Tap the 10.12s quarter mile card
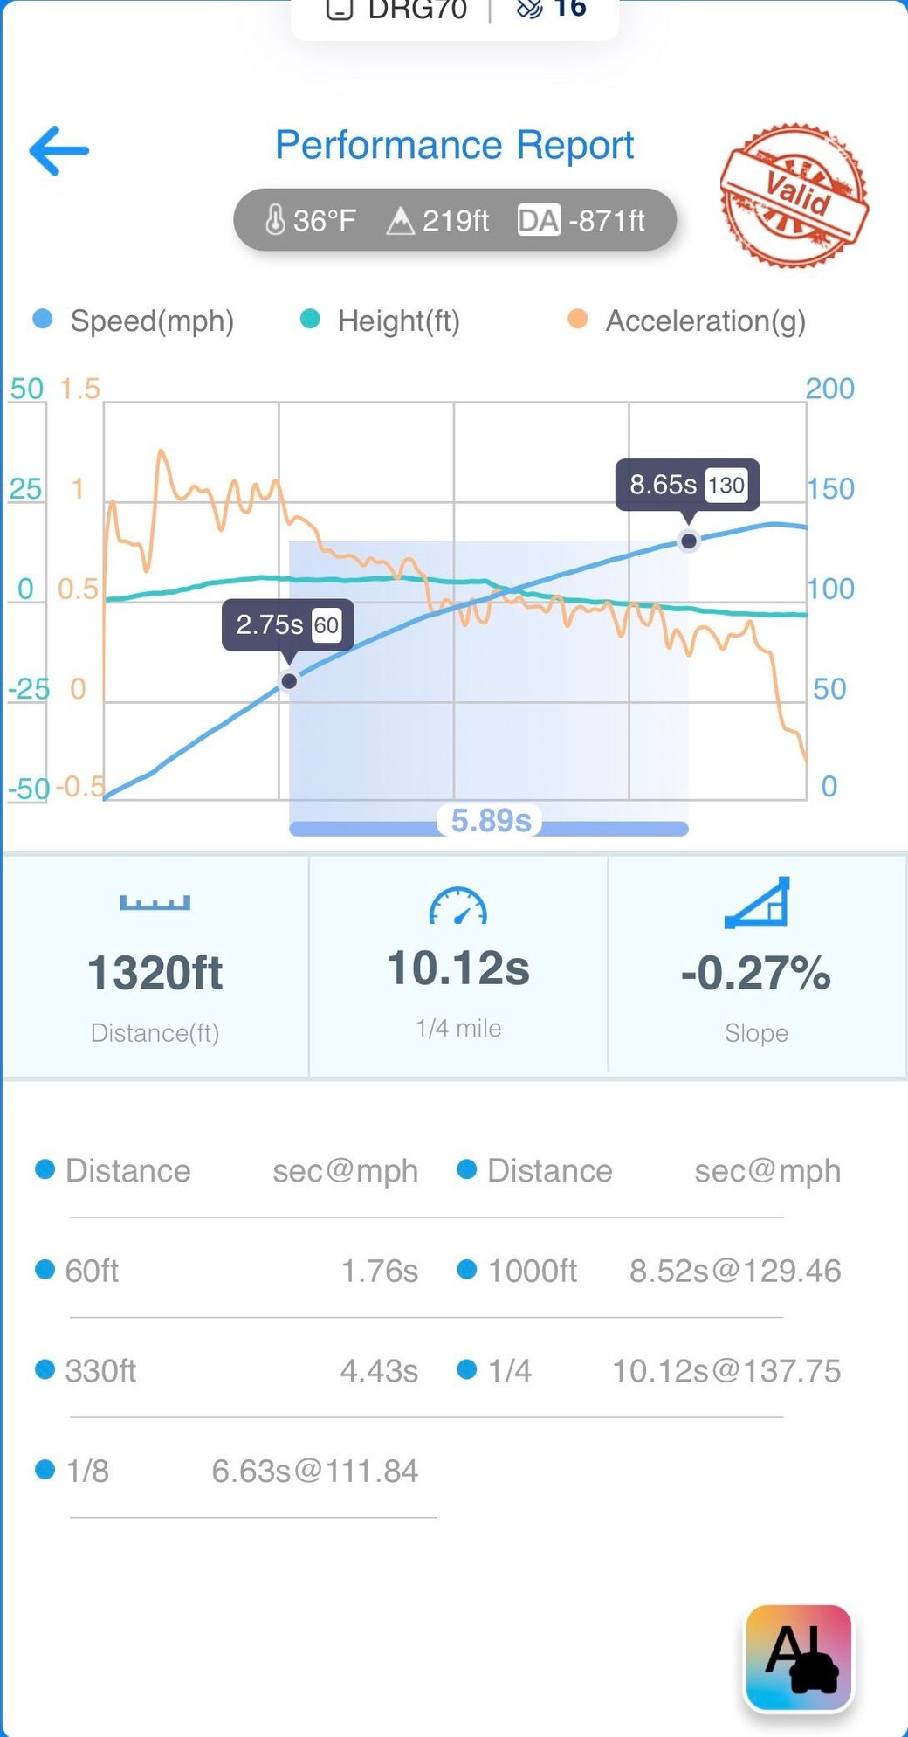This screenshot has height=1737, width=908. click(458, 968)
